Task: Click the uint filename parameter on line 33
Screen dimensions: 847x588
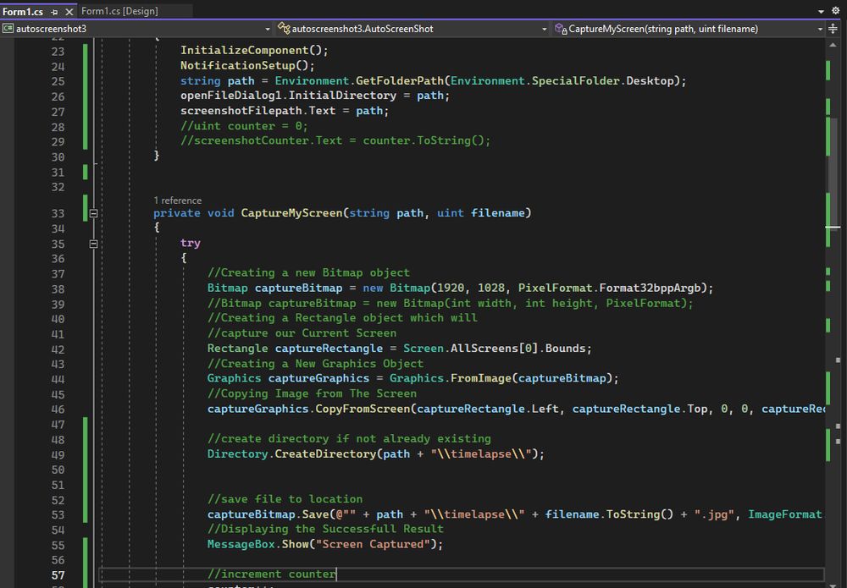Action: [481, 213]
